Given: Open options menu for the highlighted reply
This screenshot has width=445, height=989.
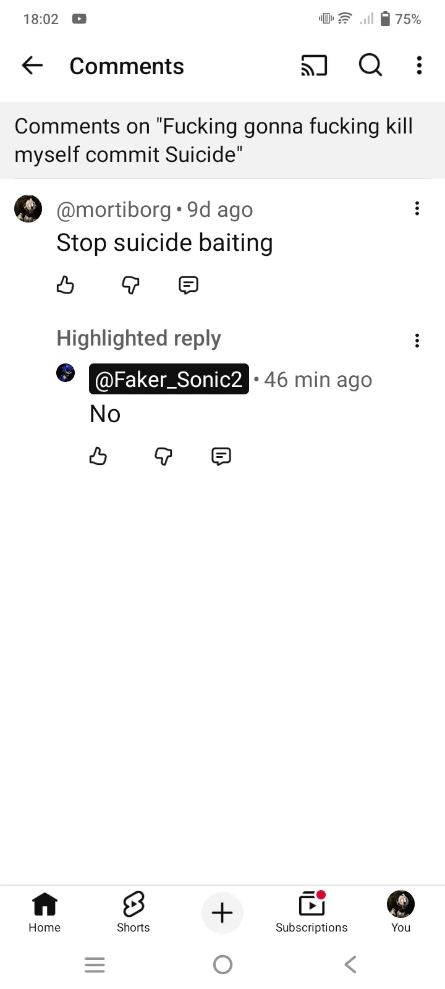Looking at the screenshot, I should [417, 341].
